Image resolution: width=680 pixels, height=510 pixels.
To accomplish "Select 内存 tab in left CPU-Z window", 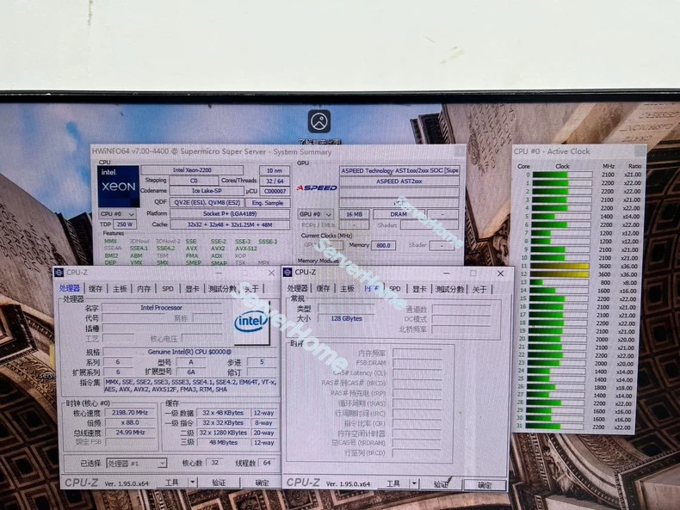I will pos(144,289).
